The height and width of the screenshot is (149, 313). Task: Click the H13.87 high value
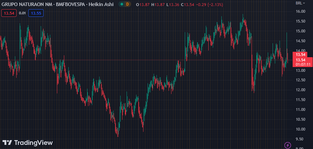point(158,4)
